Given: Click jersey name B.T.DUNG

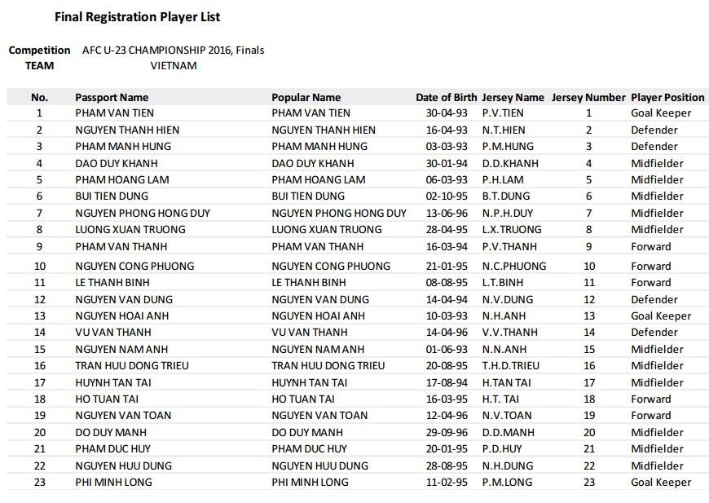Looking at the screenshot, I should pyautogui.click(x=505, y=196).
